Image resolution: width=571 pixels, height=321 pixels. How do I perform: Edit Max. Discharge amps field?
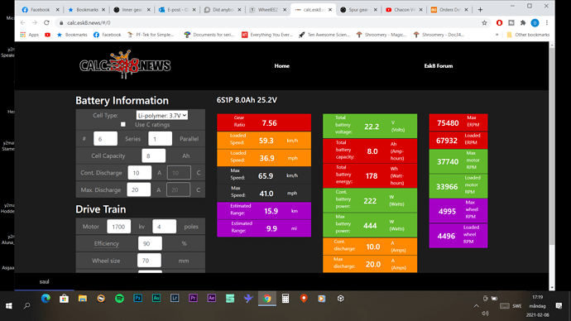pyautogui.click(x=139, y=189)
